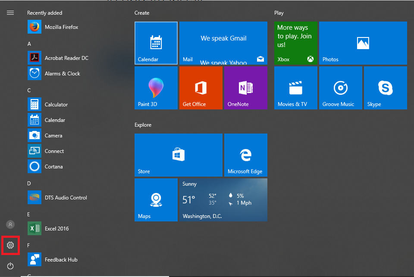The width and height of the screenshot is (414, 277).
Task: Select the Play group title
Action: [x=279, y=12]
